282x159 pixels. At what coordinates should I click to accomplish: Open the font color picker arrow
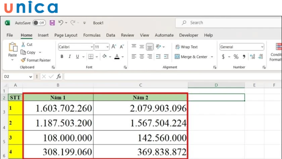click(123, 57)
